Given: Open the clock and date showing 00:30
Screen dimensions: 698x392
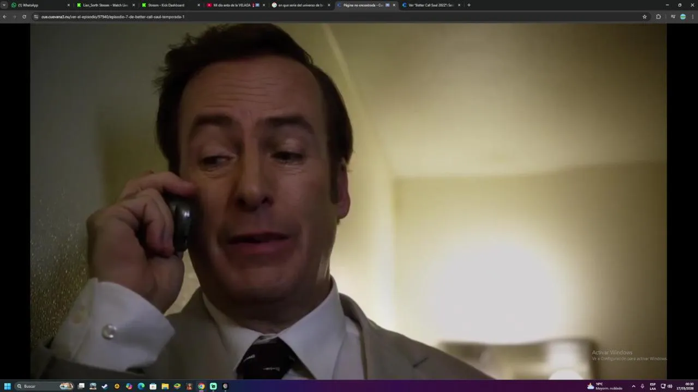Looking at the screenshot, I should click(x=685, y=386).
